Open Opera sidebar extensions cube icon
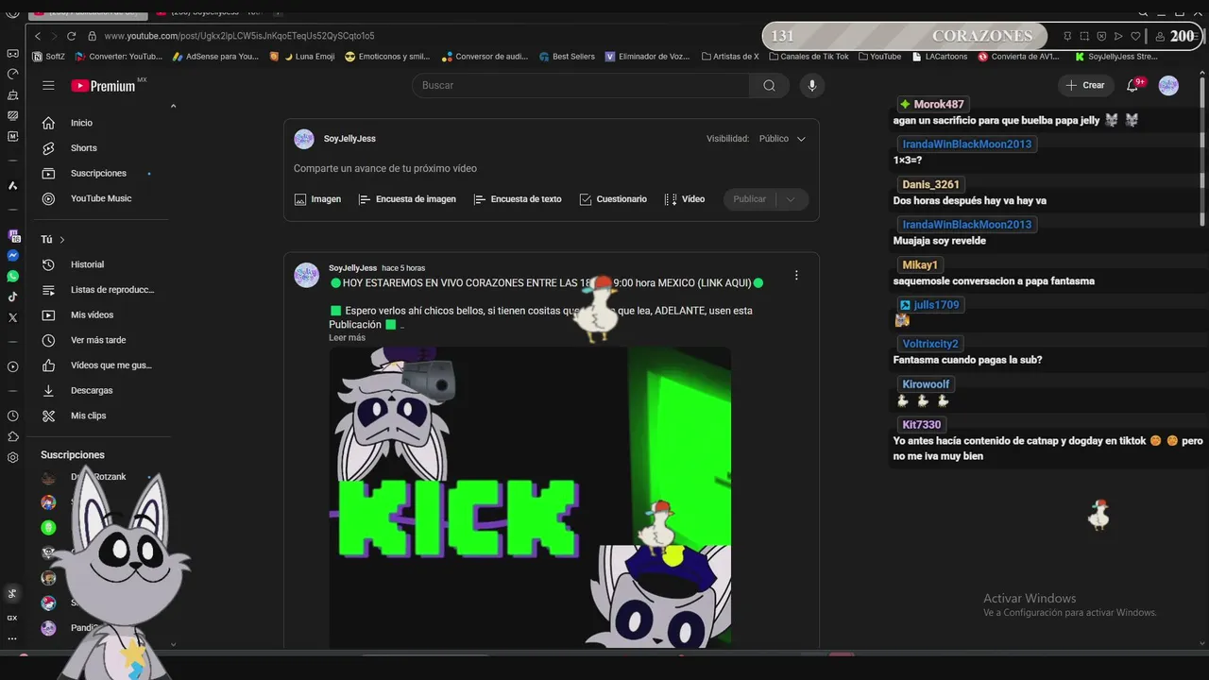Viewport: 1209px width, 680px height. [13, 436]
